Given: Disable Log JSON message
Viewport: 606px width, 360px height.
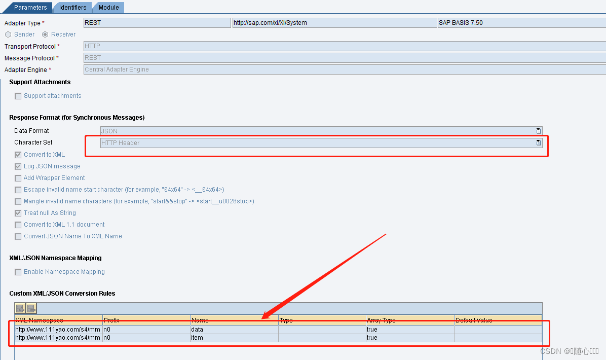Looking at the screenshot, I should pos(18,166).
